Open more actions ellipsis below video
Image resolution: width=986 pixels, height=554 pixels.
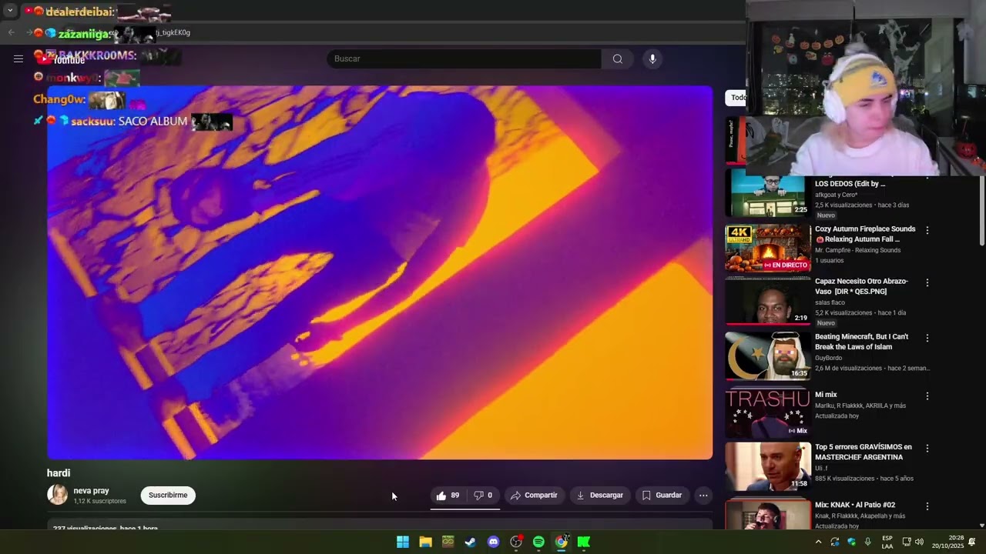pyautogui.click(x=703, y=496)
